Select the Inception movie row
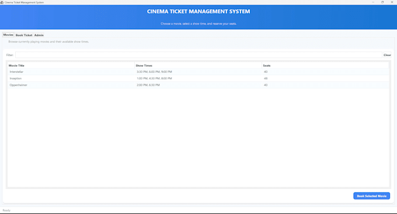 (x=198, y=78)
